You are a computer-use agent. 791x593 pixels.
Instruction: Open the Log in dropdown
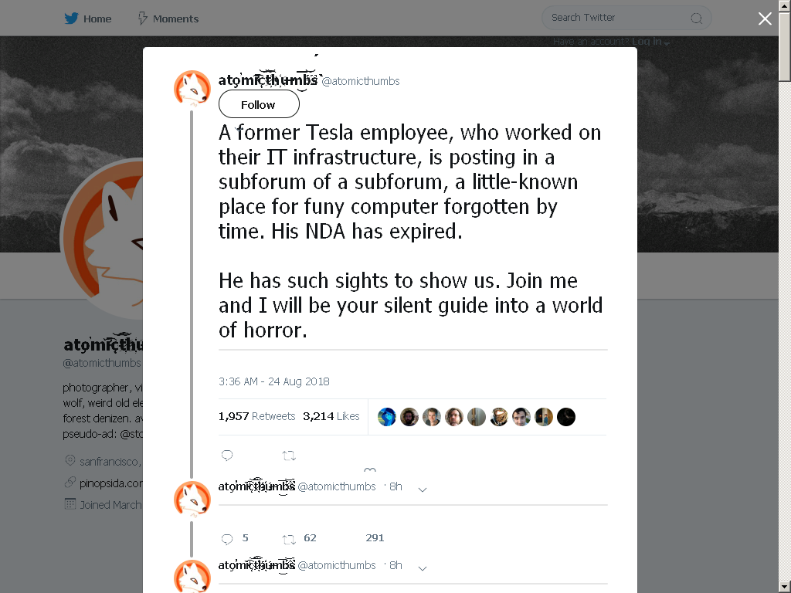coord(650,42)
